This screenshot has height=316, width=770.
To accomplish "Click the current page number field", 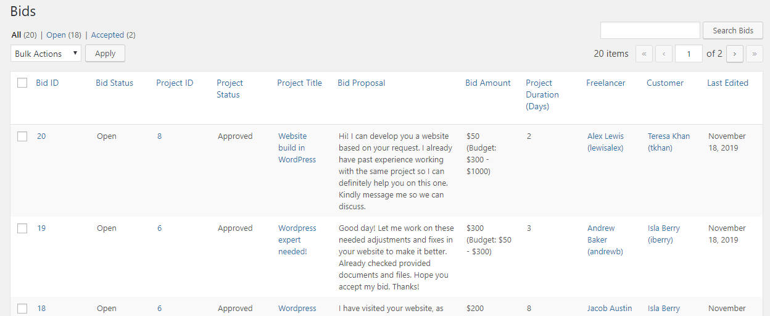I will (689, 54).
